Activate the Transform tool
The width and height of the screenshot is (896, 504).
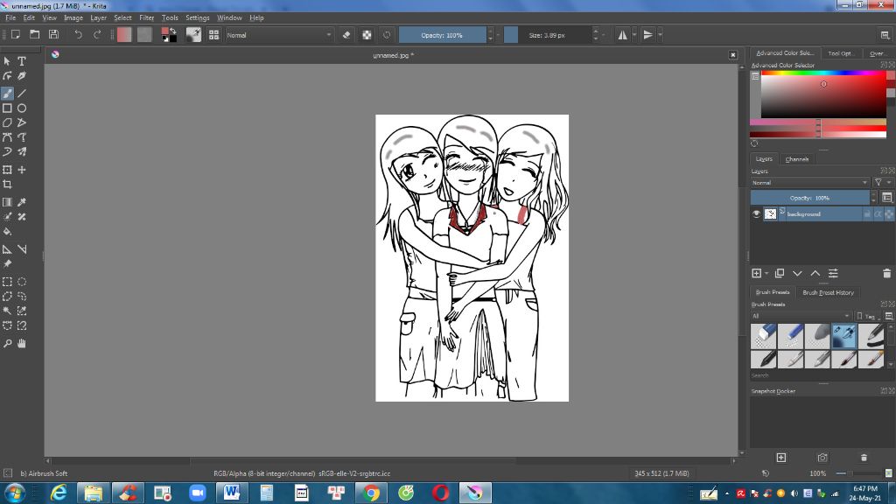click(7, 170)
